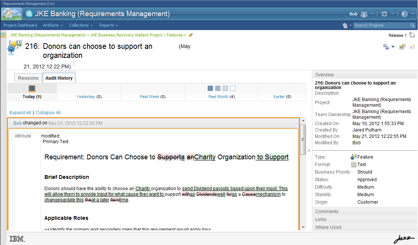418x245 pixels.
Task: Open the users group icon next to Bob
Action: pyautogui.click(x=364, y=14)
